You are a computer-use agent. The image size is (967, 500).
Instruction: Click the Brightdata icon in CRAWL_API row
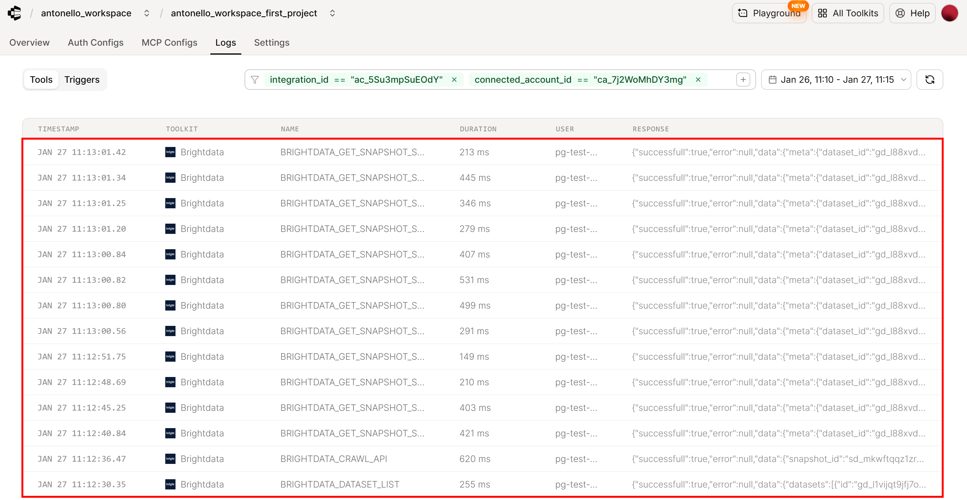170,459
